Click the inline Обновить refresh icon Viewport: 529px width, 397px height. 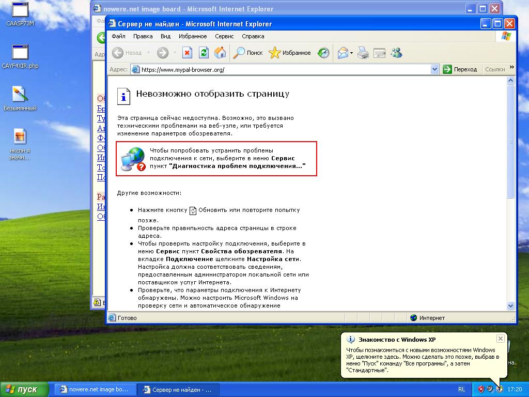[x=193, y=211]
